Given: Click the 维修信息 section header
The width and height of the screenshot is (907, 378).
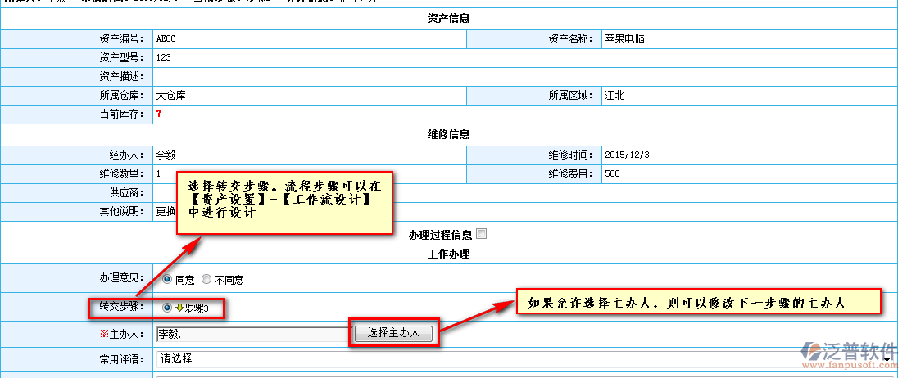Looking at the screenshot, I should (448, 134).
